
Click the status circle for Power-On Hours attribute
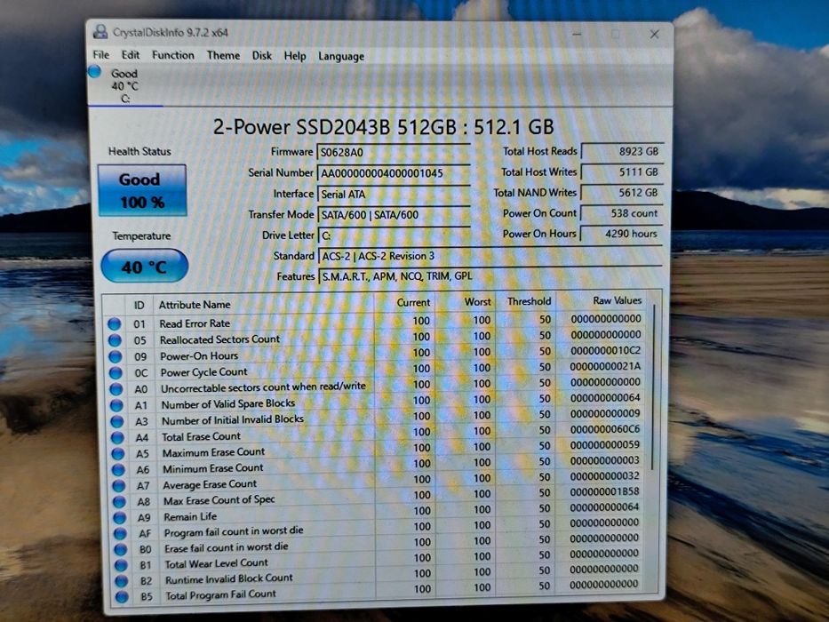coord(116,356)
